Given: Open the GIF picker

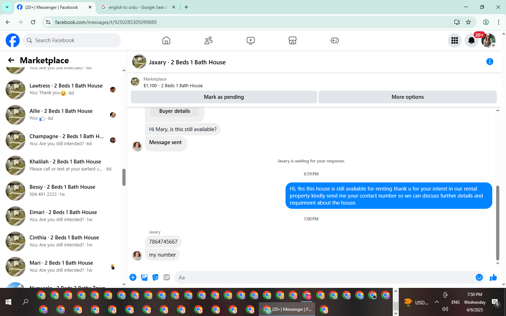Looking at the screenshot, I should coord(167,277).
